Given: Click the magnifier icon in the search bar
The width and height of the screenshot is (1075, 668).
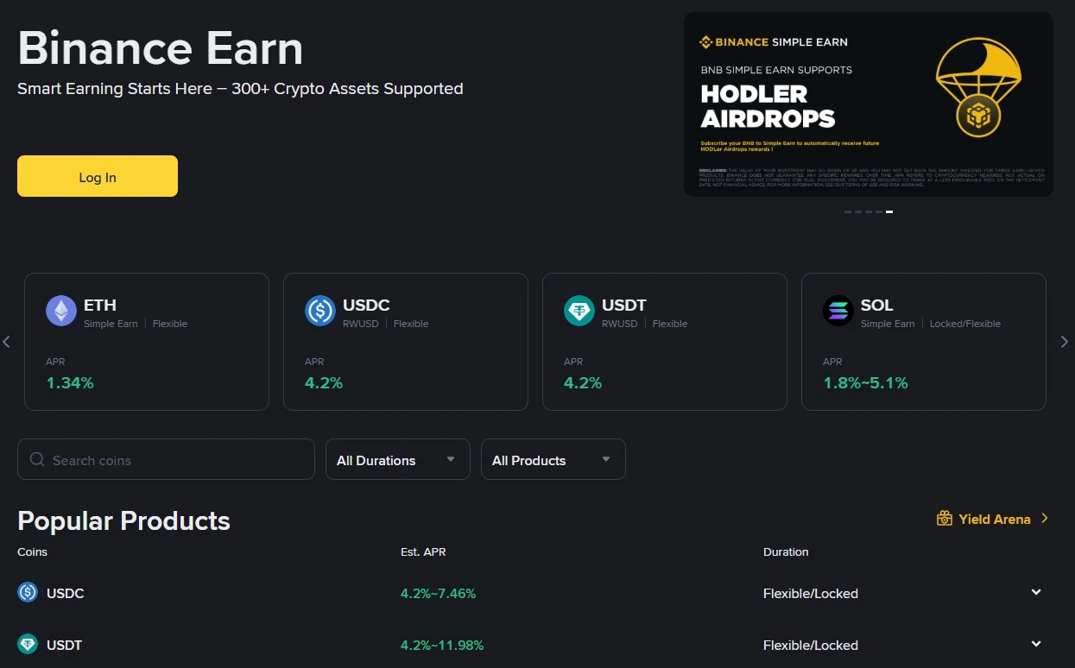Looking at the screenshot, I should pos(36,459).
